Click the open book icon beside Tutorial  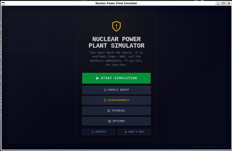(108, 111)
